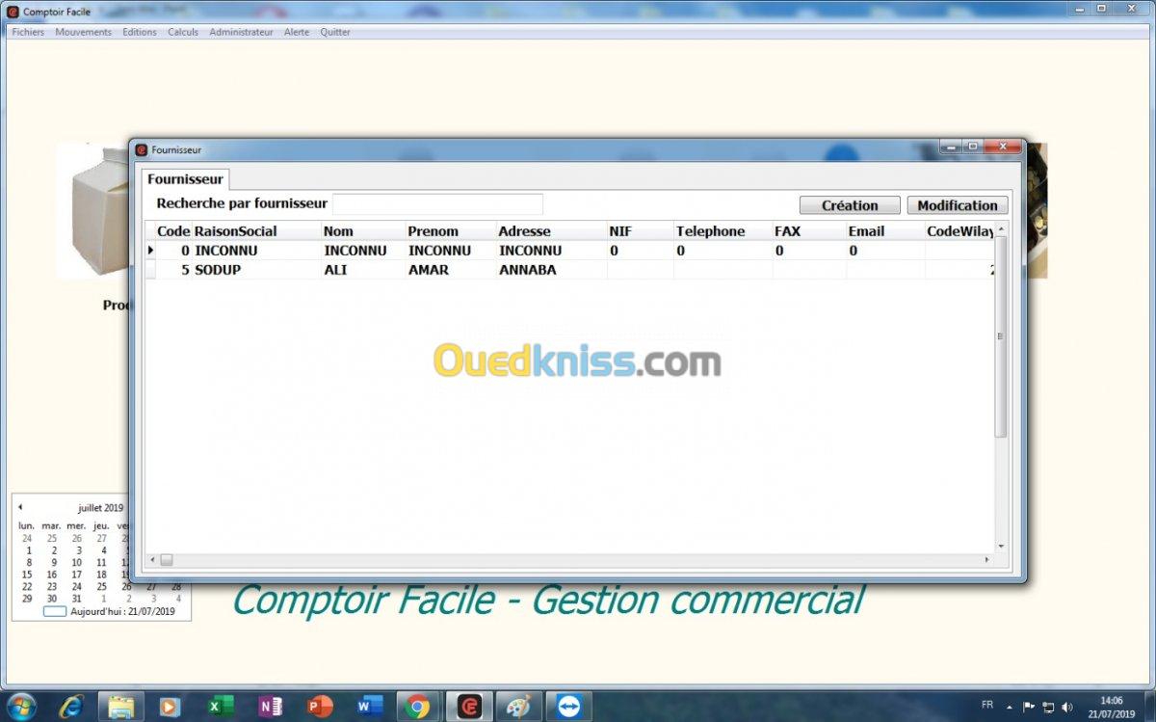
Task: Open the Alerte menu
Action: coord(297,32)
